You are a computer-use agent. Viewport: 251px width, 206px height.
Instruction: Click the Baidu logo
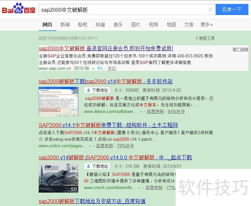click(x=19, y=8)
